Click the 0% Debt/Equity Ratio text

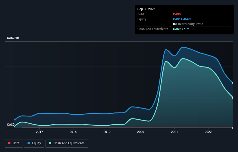click(x=188, y=24)
